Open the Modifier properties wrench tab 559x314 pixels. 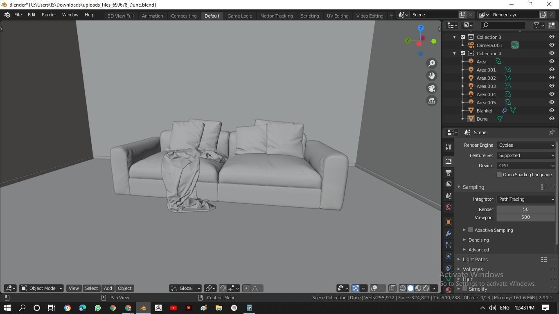click(449, 233)
